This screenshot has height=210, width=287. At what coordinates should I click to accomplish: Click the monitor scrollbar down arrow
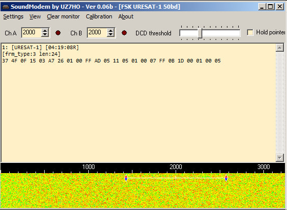[279, 158]
